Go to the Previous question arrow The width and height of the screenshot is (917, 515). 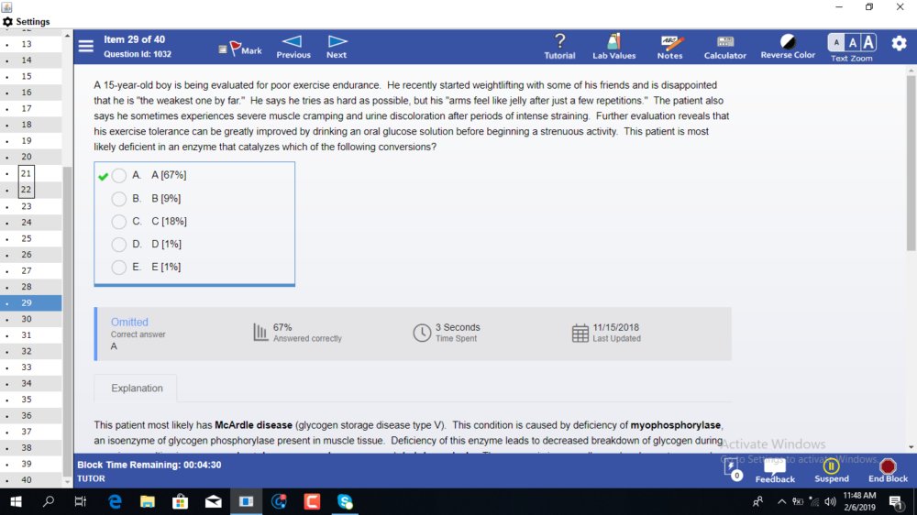point(293,47)
